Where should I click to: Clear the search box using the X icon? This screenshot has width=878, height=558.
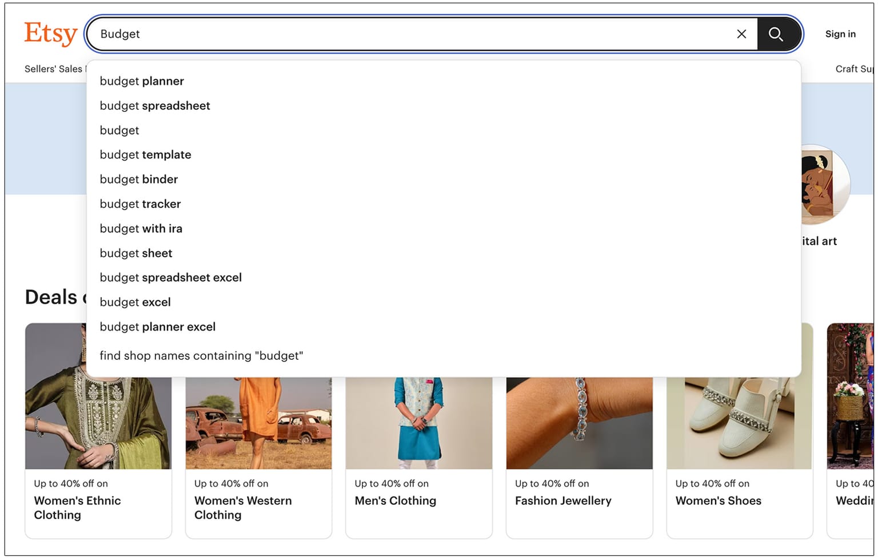741,34
